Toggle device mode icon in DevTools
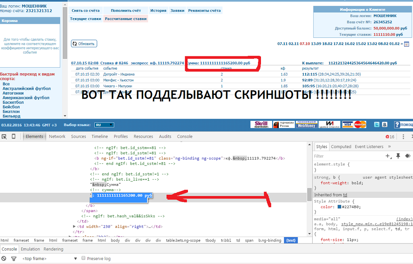The width and height of the screenshot is (413, 264). click(x=13, y=136)
